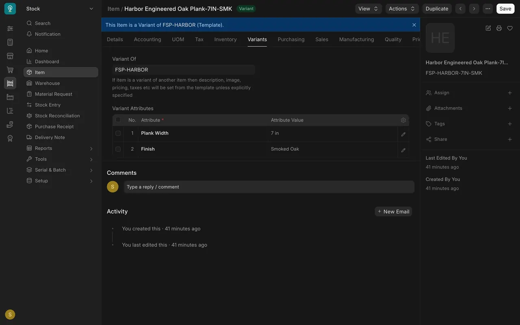Image resolution: width=520 pixels, height=325 pixels.
Task: Share item with plus icon
Action: pyautogui.click(x=510, y=139)
